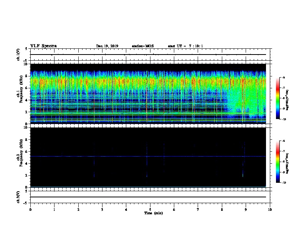Click time axis tick label "0"
The image size is (304, 235).
[x=30, y=210]
